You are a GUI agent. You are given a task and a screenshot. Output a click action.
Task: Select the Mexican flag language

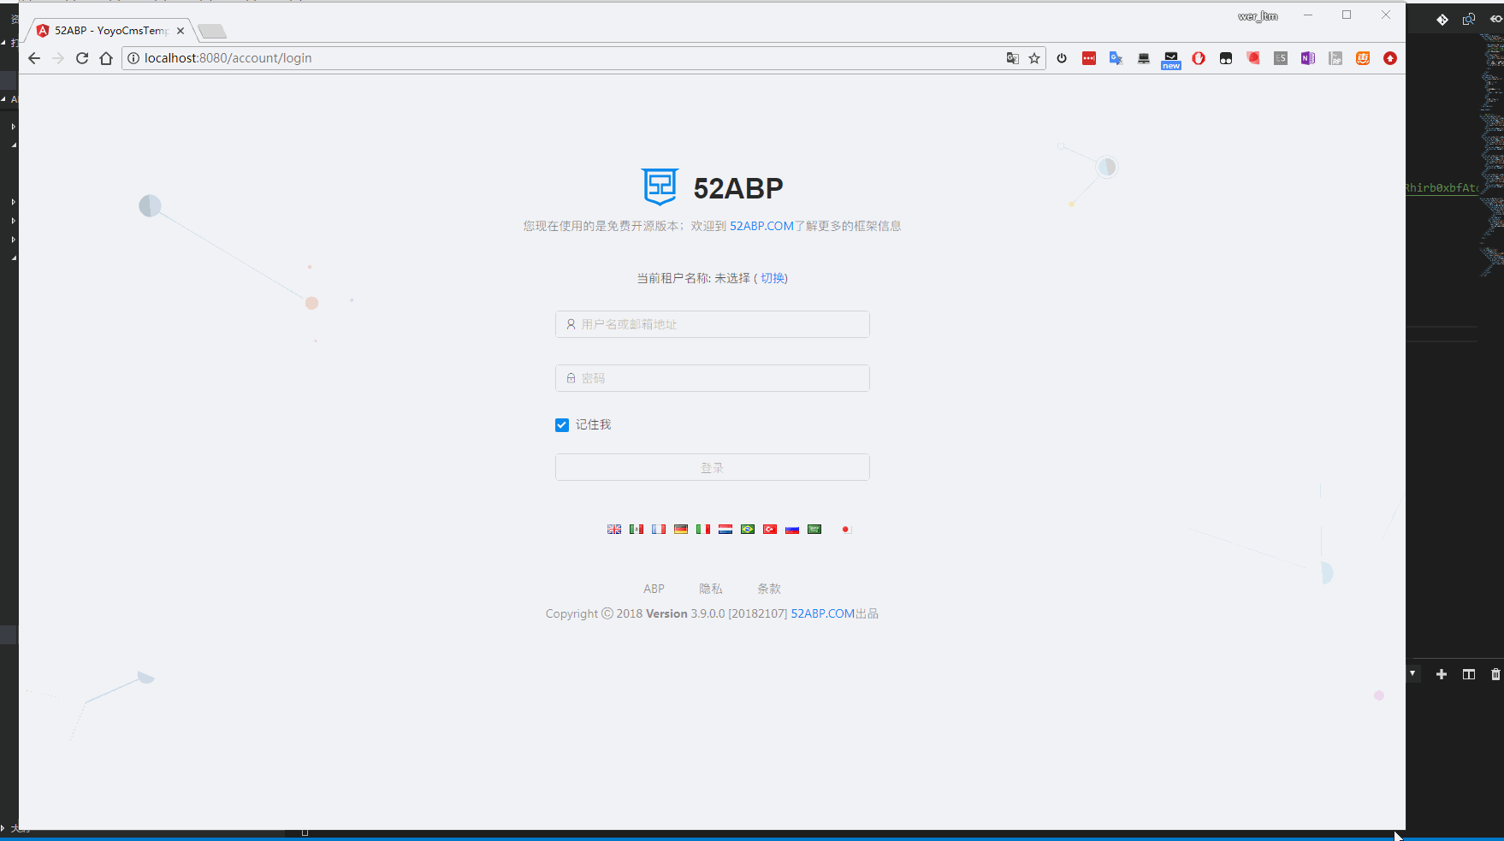coord(637,530)
